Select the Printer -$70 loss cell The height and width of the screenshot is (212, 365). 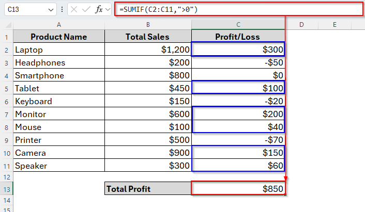click(238, 140)
